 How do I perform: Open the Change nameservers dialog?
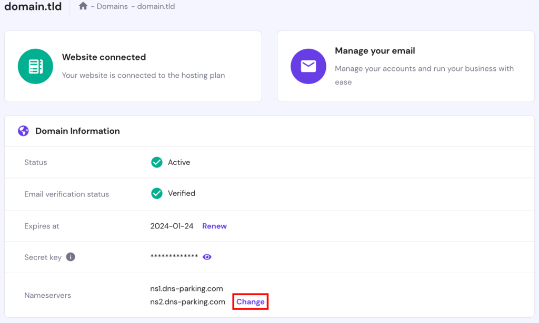tap(250, 301)
